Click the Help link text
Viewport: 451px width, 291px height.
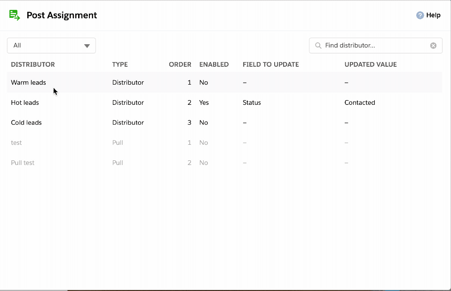[x=433, y=15]
